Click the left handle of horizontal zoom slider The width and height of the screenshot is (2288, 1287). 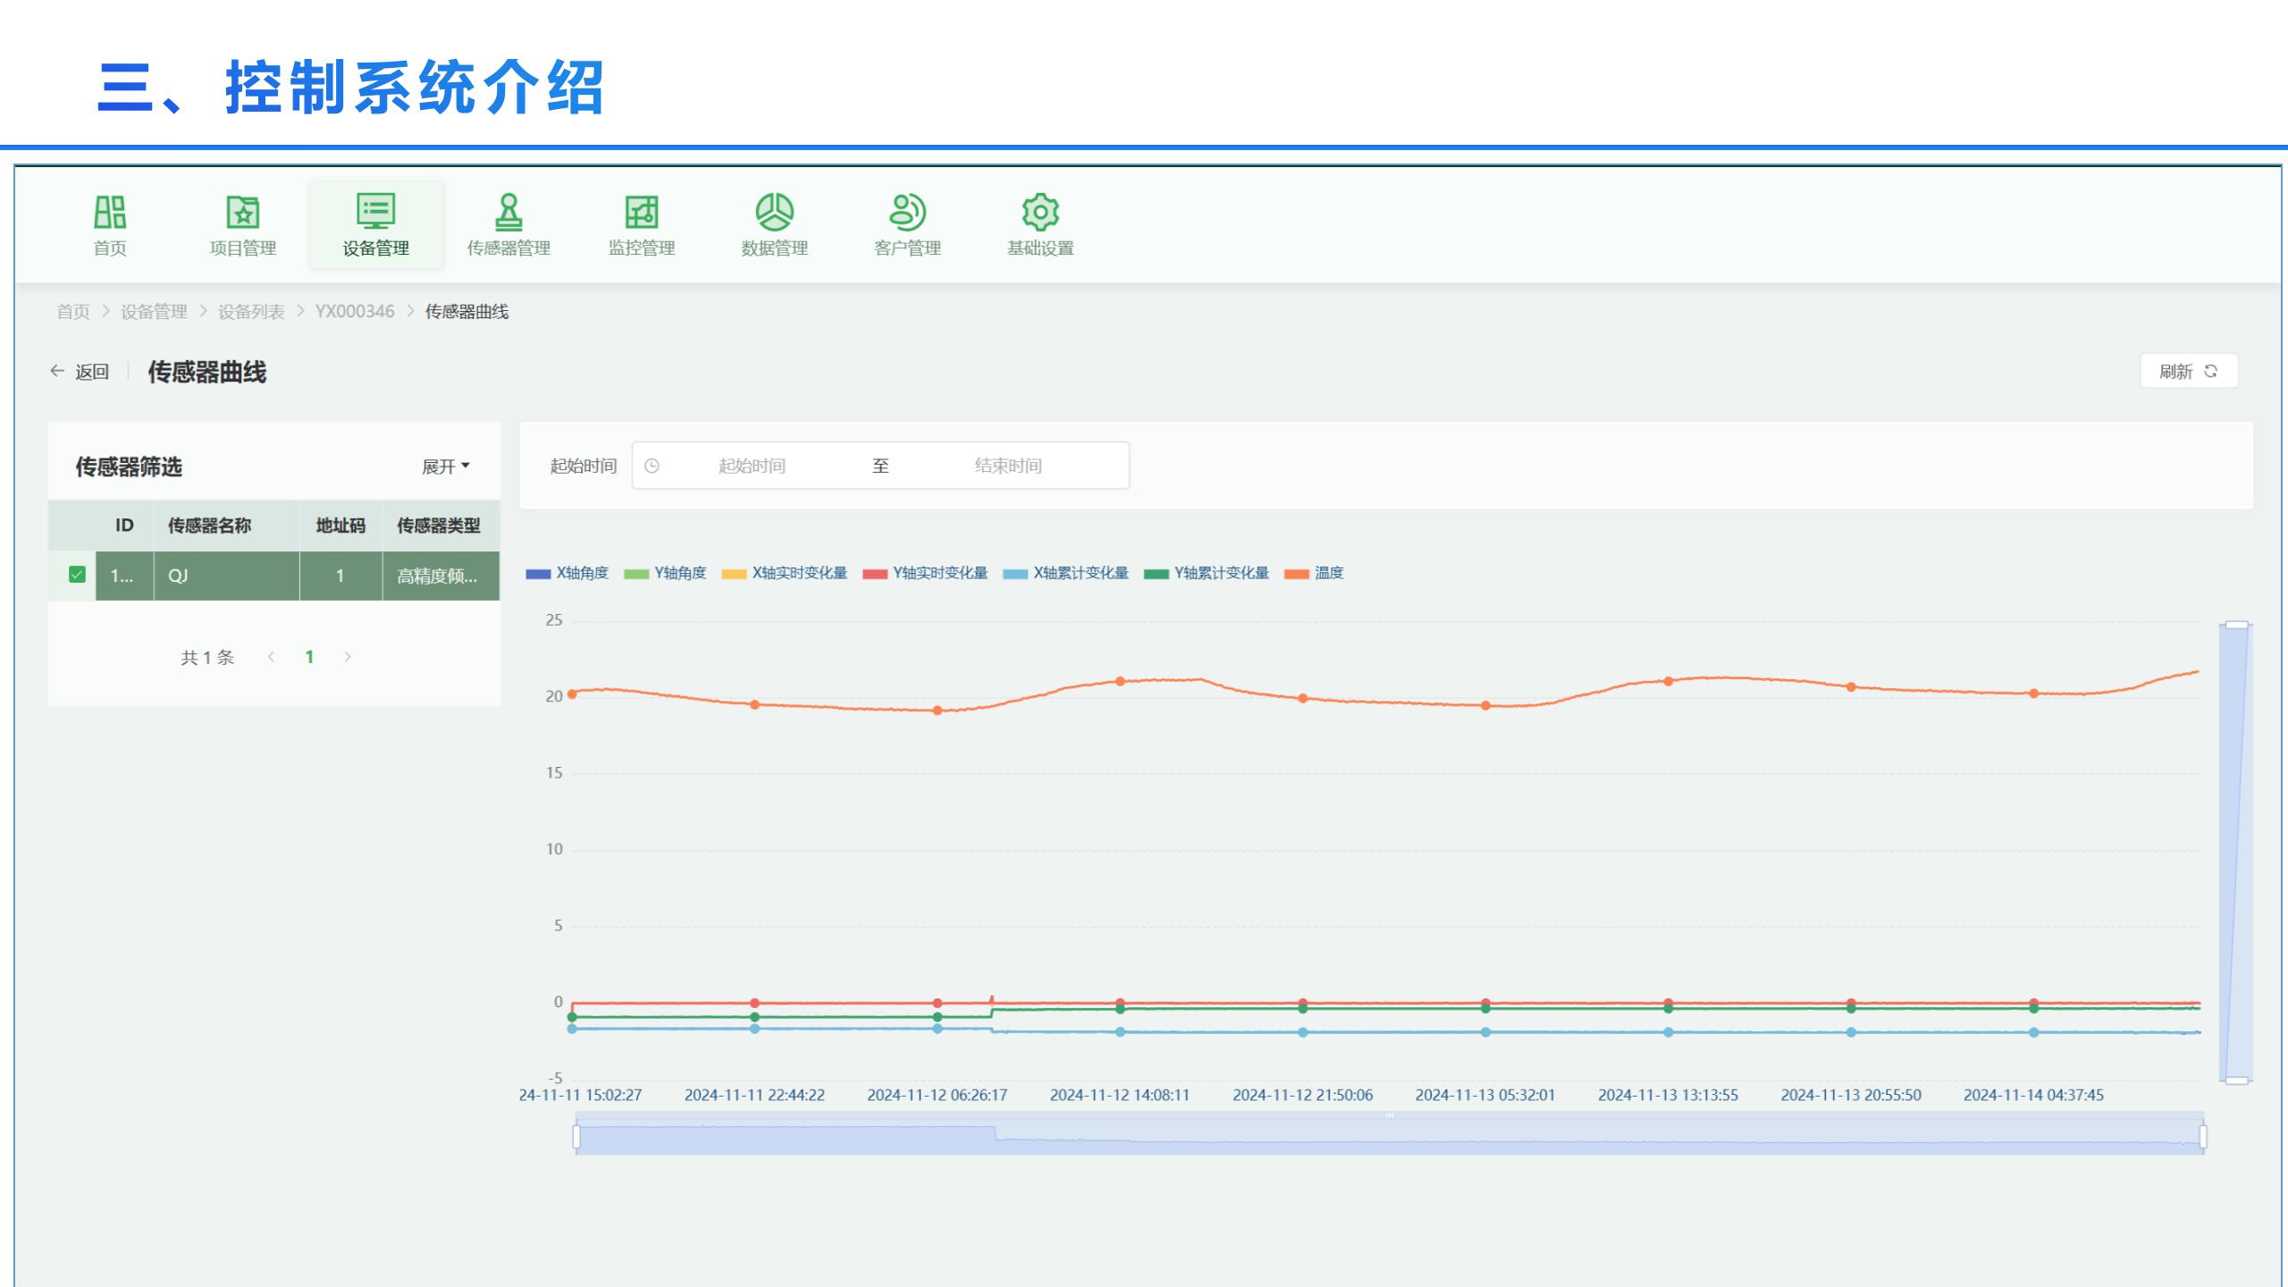pos(576,1136)
